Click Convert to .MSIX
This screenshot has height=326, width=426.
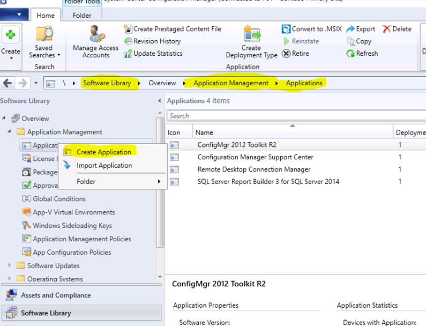312,29
